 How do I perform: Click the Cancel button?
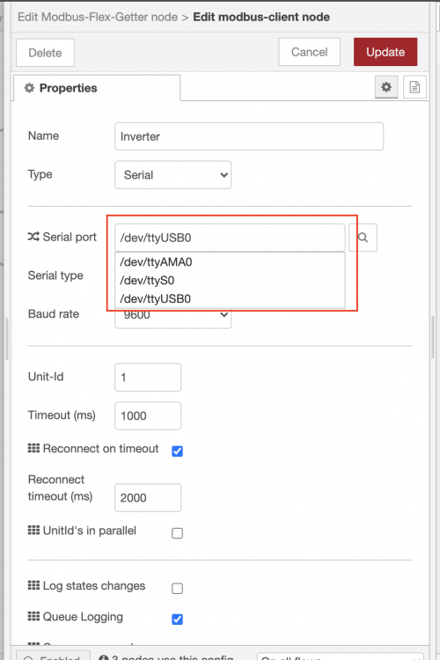[310, 52]
